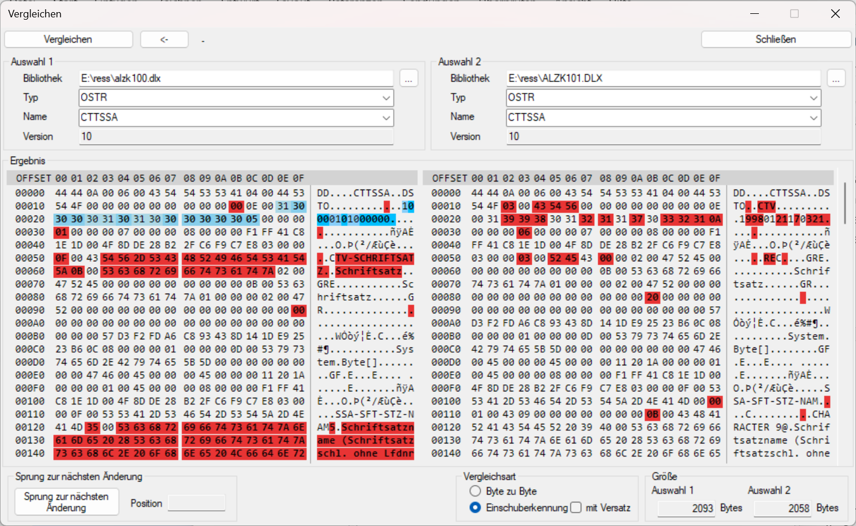Click the Schließen button
Screen dimensions: 856x526
coord(775,39)
